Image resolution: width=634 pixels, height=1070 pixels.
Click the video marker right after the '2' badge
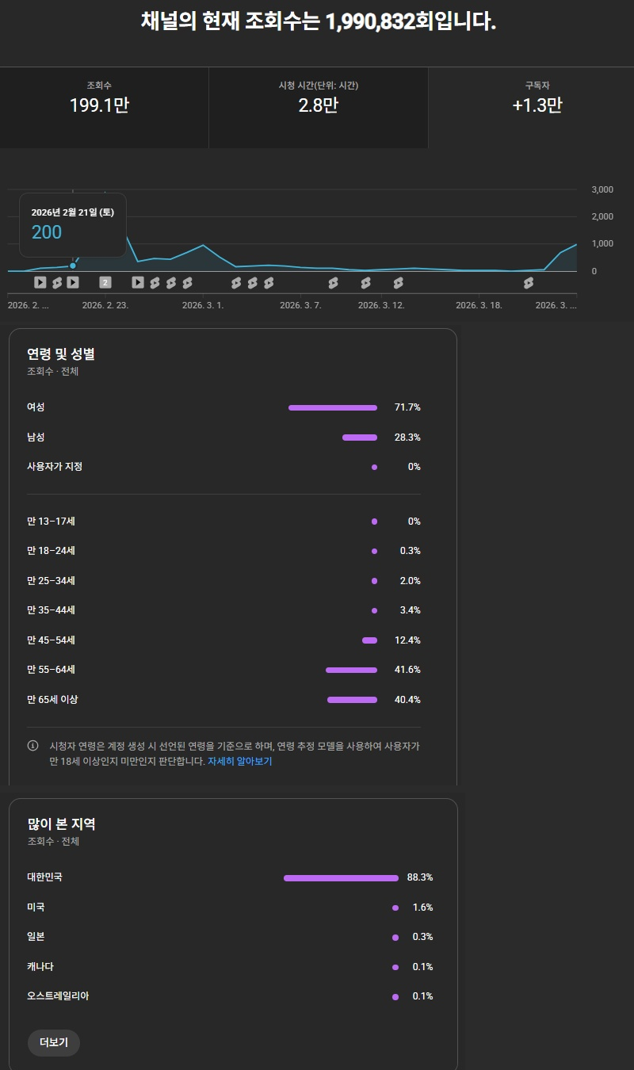[138, 282]
